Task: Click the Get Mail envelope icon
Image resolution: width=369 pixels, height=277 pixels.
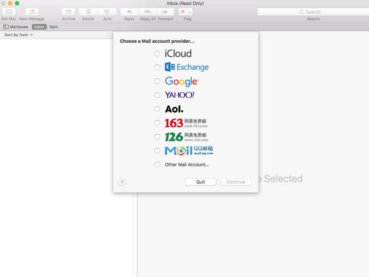Action: [x=9, y=12]
